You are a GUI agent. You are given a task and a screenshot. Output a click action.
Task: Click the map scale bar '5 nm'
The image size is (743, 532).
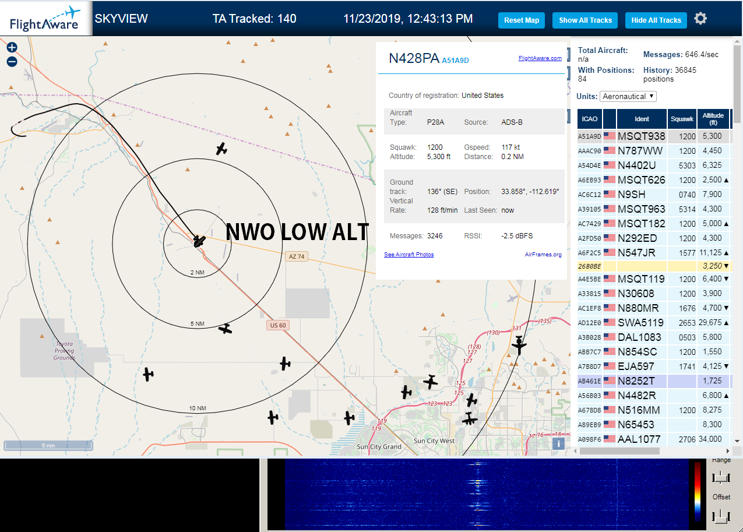[48, 445]
